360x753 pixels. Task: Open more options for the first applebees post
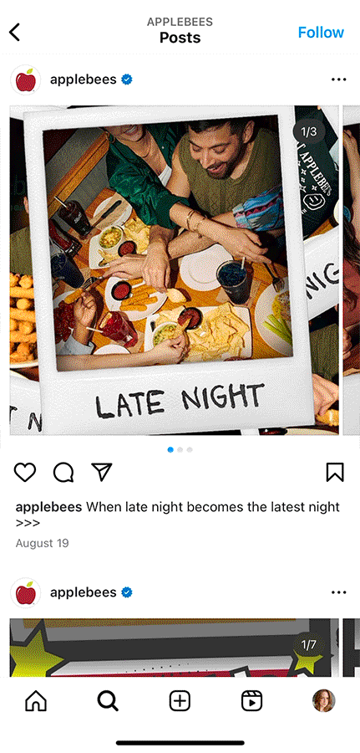click(338, 79)
